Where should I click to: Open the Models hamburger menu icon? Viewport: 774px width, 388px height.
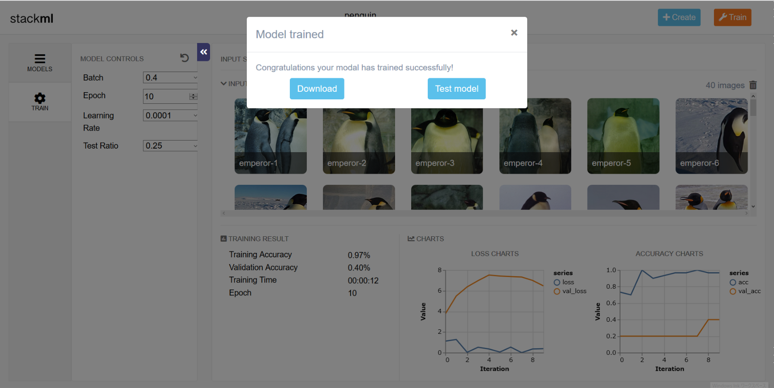40,59
